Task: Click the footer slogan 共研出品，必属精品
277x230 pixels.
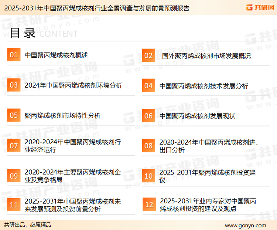Action: coord(28,225)
